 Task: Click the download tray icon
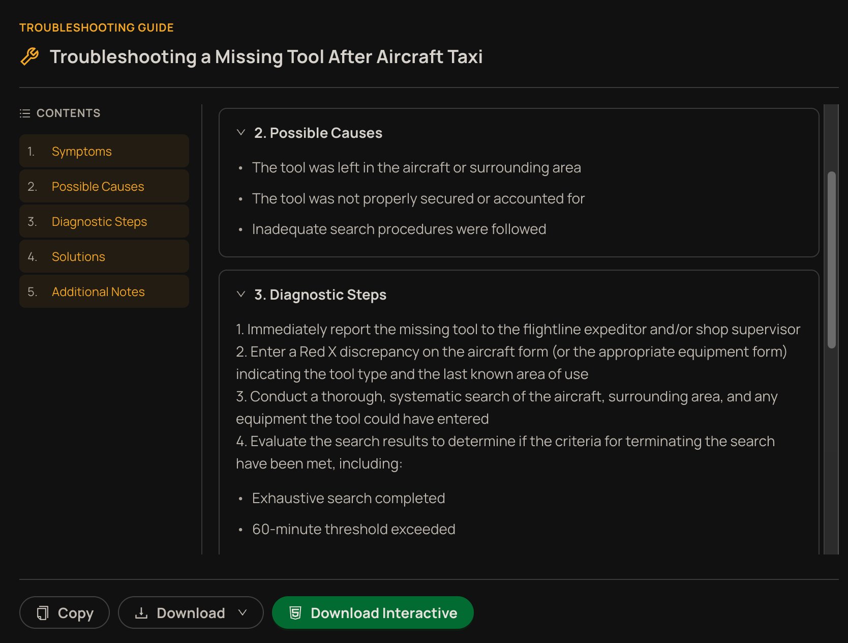pos(141,613)
